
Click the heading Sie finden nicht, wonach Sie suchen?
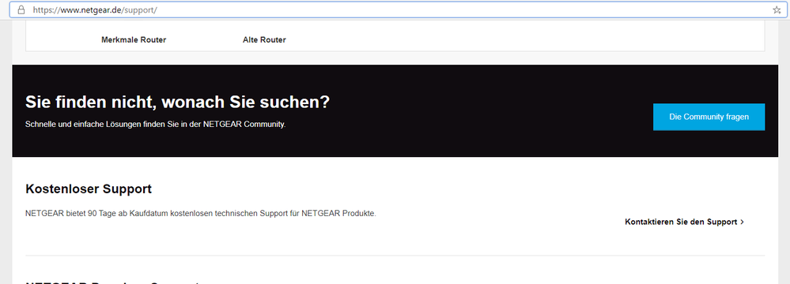177,103
